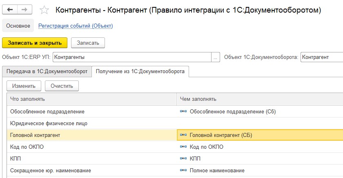Screen dimensions: 343x178
Task: Click mapping icon next to Код по ОКПО value
Action: point(183,147)
